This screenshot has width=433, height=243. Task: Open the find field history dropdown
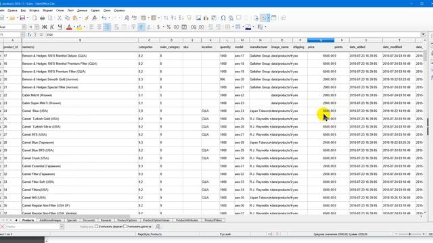coord(62,227)
